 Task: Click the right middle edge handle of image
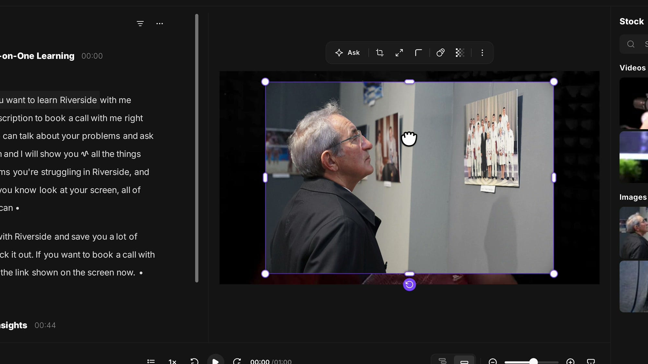click(554, 178)
